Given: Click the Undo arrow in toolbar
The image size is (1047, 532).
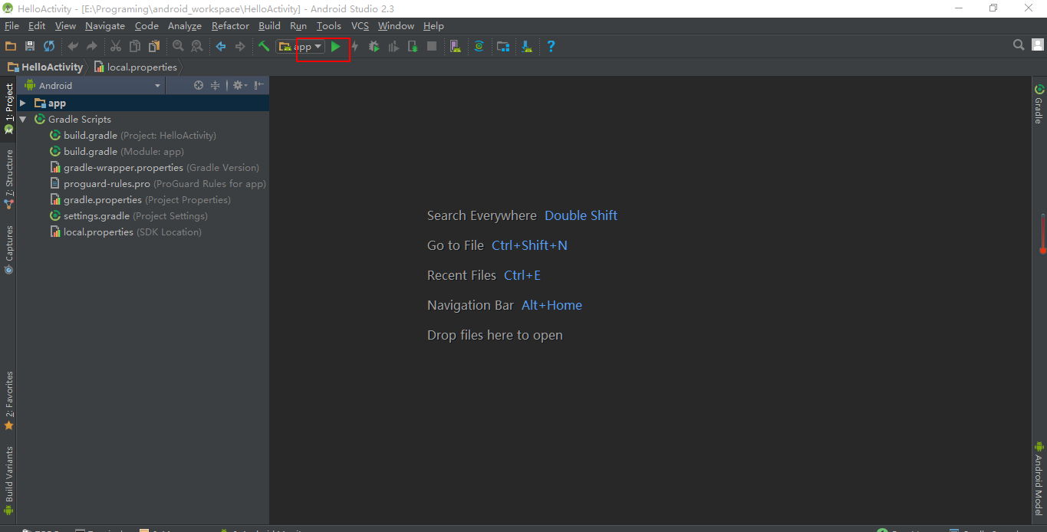Looking at the screenshot, I should [73, 47].
